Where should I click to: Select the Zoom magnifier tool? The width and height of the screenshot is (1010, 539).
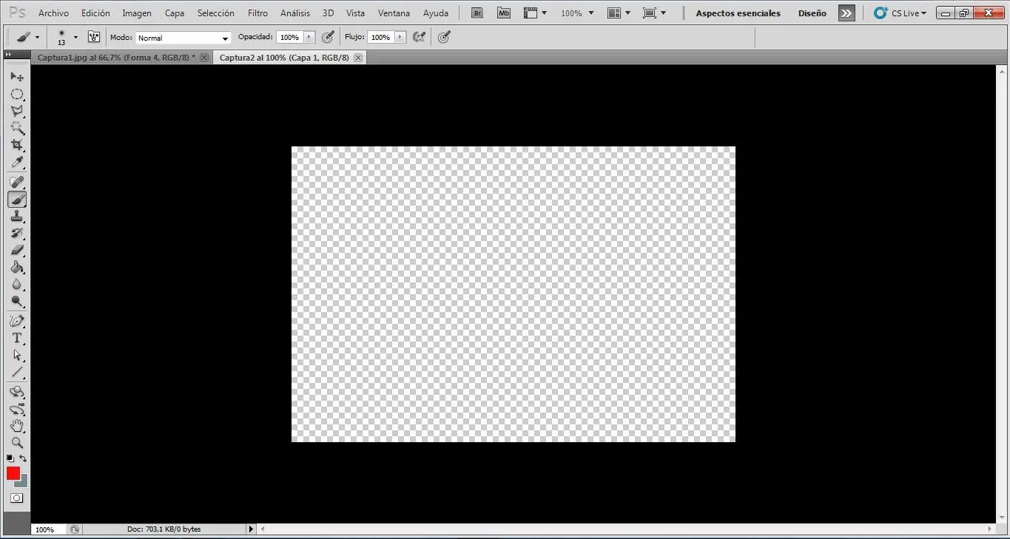(17, 443)
